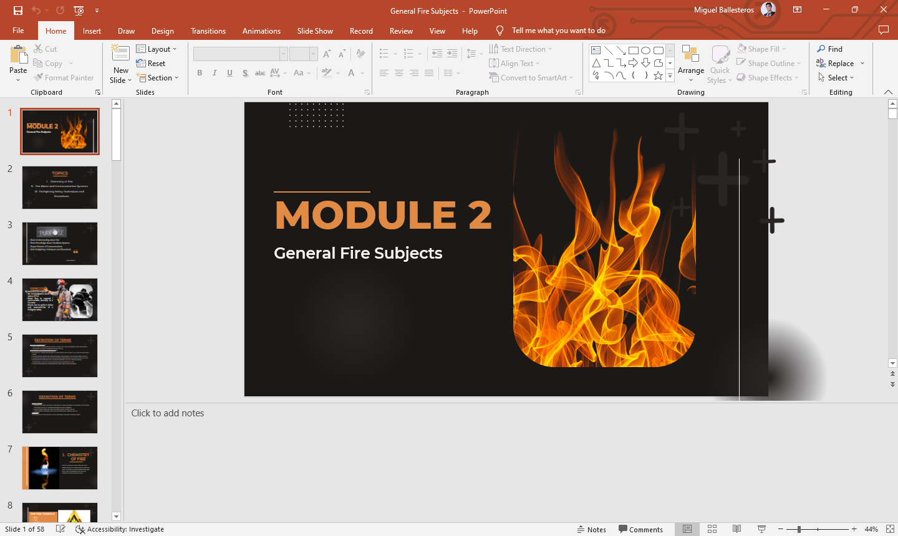Toggle Underline formatting

[x=229, y=73]
